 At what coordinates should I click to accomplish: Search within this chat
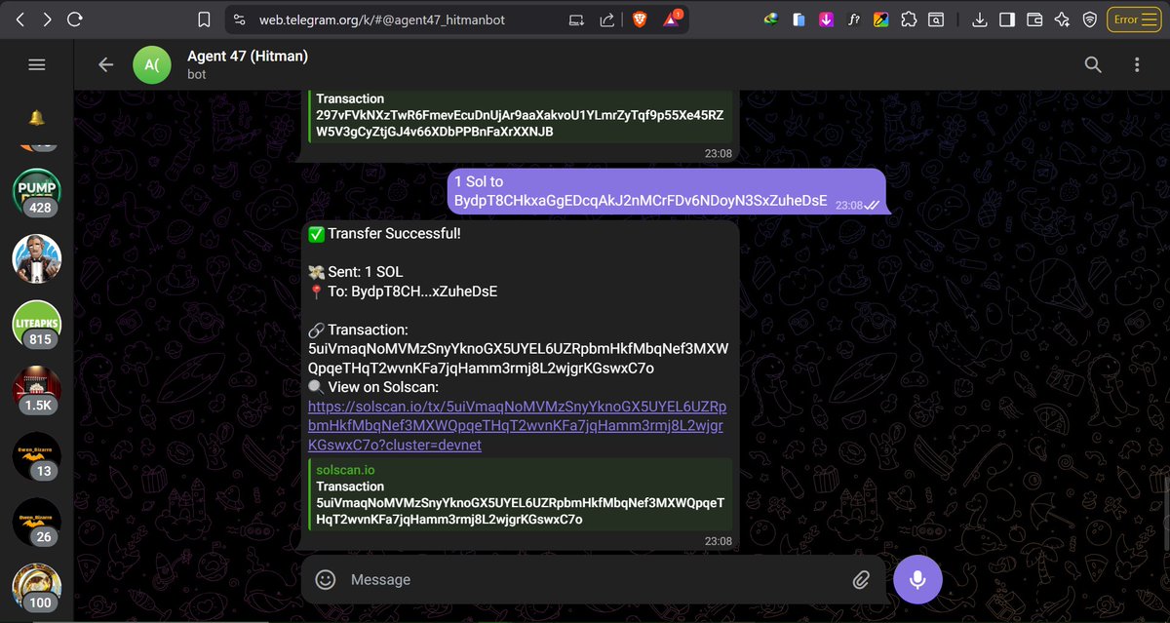point(1093,64)
